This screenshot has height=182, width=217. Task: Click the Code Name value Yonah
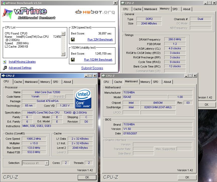pyautogui.click(x=35, y=96)
